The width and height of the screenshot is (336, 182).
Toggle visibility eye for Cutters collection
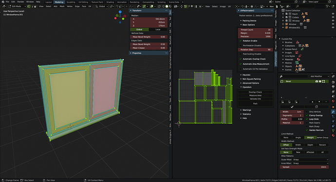tap(333, 17)
